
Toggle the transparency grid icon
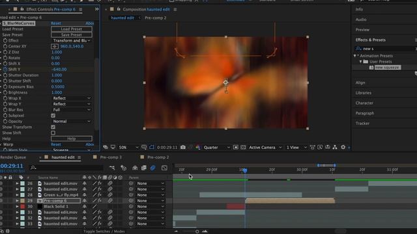pos(243,148)
